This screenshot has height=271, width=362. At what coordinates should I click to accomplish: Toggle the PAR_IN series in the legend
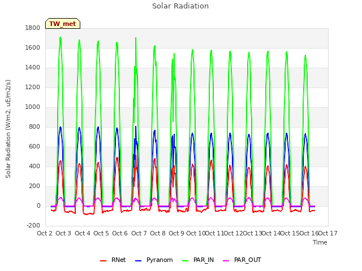click(198, 260)
